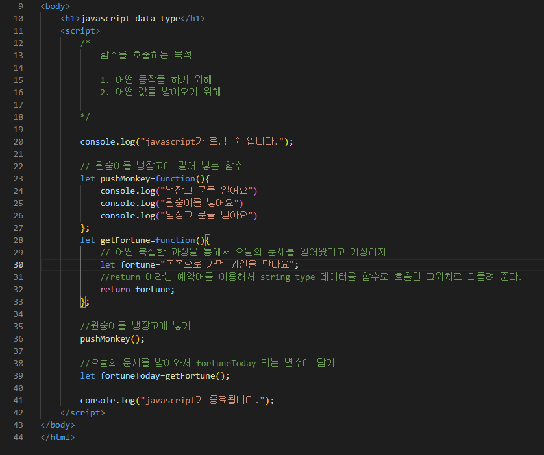Click line number 30 in the gutter
This screenshot has height=455, width=544.
coord(18,265)
